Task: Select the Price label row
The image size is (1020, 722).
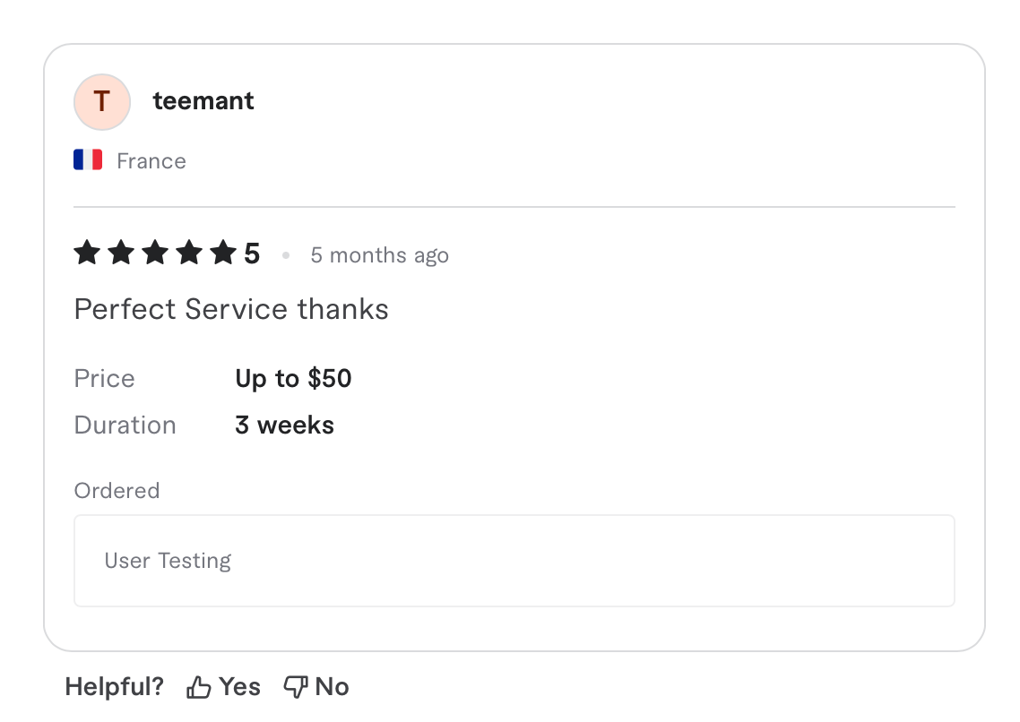Action: (x=104, y=378)
